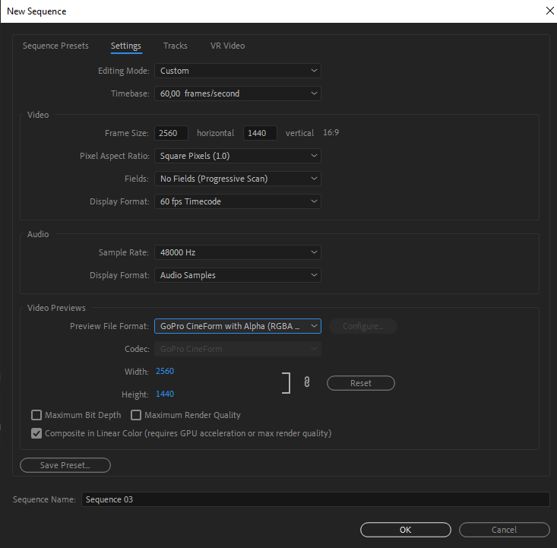Switch to the Sequence Presets tab

(55, 46)
